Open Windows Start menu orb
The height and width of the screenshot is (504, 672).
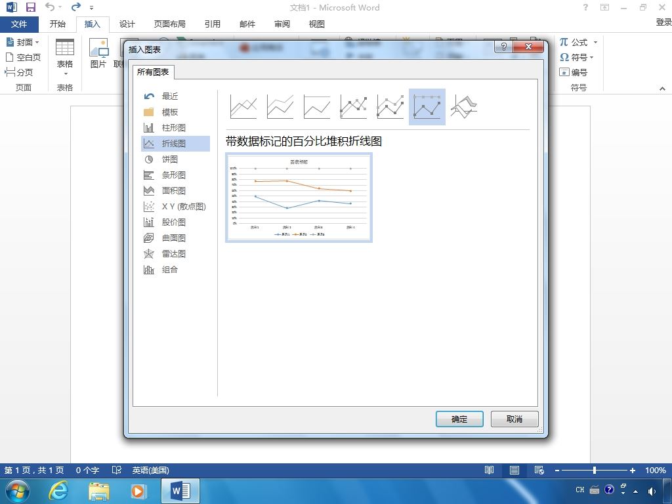click(x=18, y=491)
